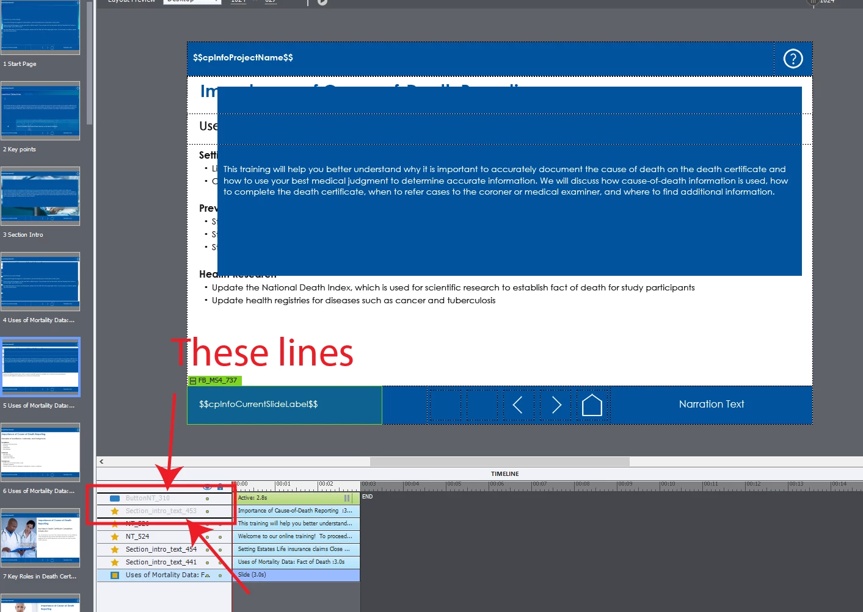This screenshot has height=612, width=863.
Task: Click the pause marker on the Active 2.8s bar
Action: (346, 499)
